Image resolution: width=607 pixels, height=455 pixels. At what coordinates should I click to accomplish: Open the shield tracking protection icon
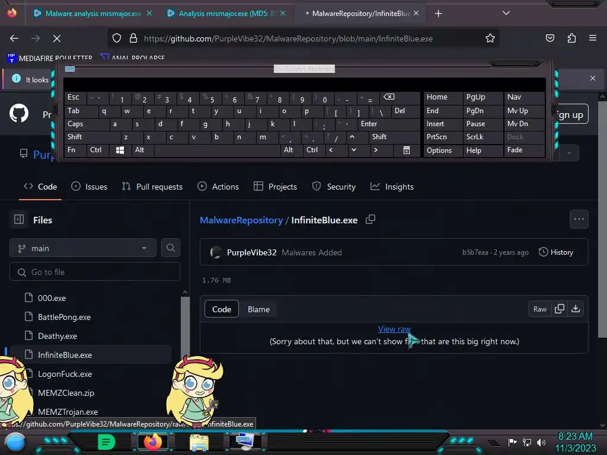pos(117,39)
